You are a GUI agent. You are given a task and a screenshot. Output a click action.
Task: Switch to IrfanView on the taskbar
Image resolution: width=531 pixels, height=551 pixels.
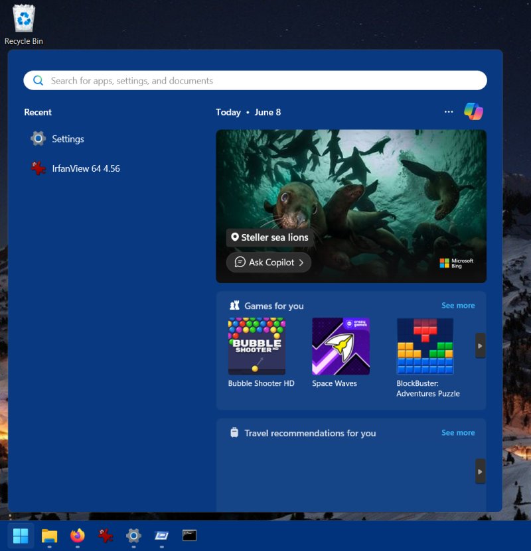(x=106, y=535)
